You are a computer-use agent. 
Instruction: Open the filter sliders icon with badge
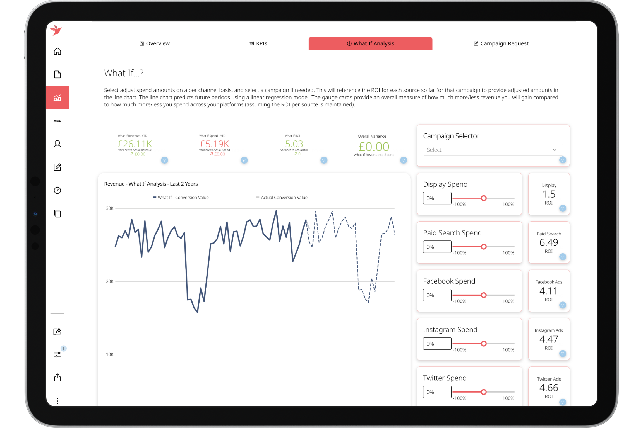pyautogui.click(x=57, y=354)
